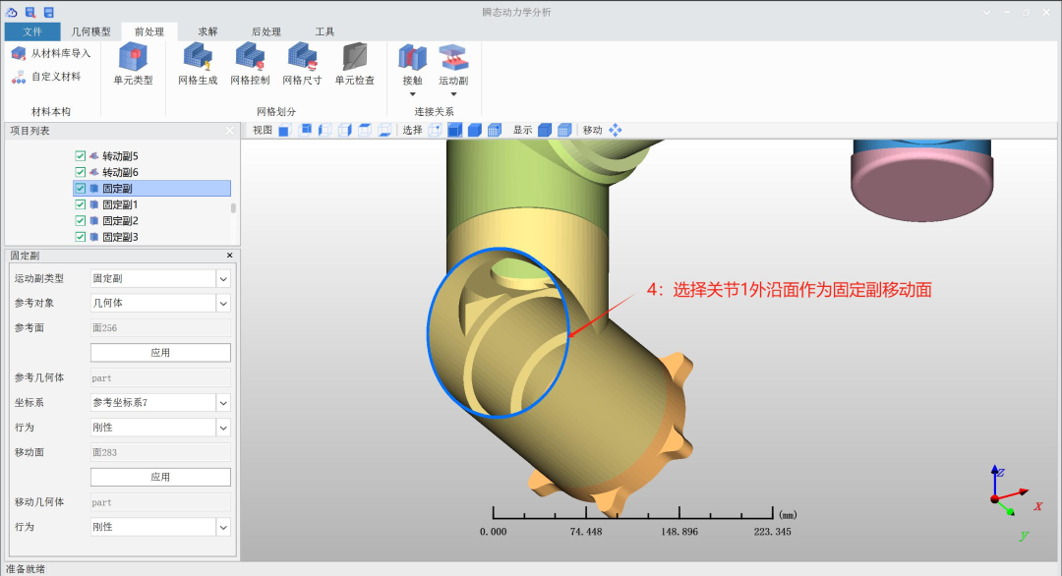This screenshot has height=576, width=1062.
Task: Click the 准备就绪 status bar text
Action: point(26,569)
